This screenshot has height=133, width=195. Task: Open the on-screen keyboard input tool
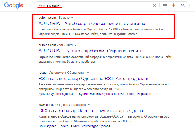[x=165, y=5]
